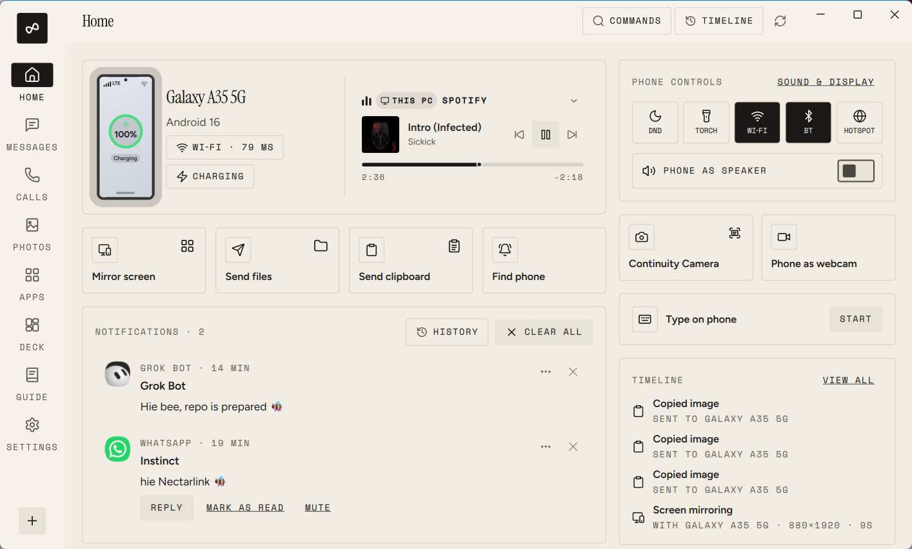Open the folder icon on Send files card
The width and height of the screenshot is (912, 549).
pyautogui.click(x=321, y=246)
